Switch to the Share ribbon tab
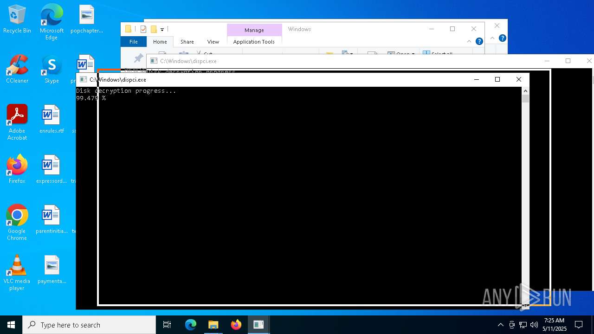594x334 pixels. click(187, 42)
